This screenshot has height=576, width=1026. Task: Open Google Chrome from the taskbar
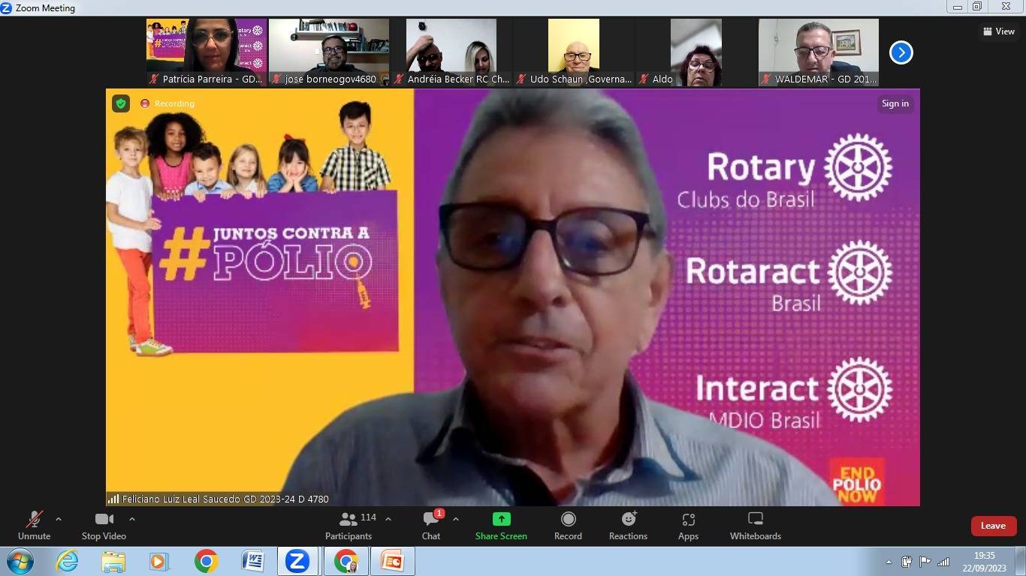pos(206,561)
